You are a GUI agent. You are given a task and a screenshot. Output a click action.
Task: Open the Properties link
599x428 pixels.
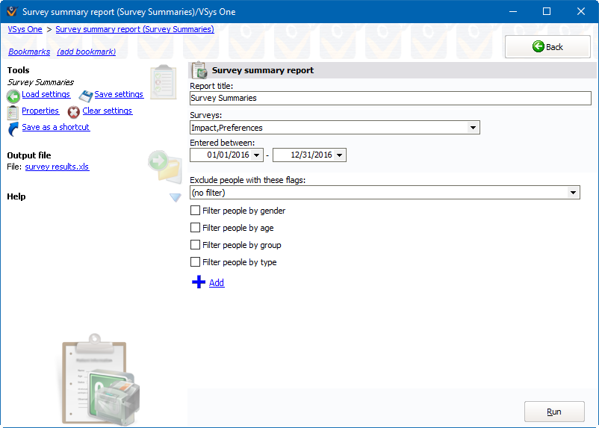click(x=40, y=111)
